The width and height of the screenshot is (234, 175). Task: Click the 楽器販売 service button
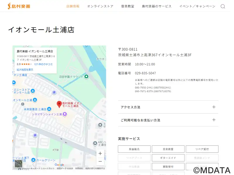coord(134,149)
